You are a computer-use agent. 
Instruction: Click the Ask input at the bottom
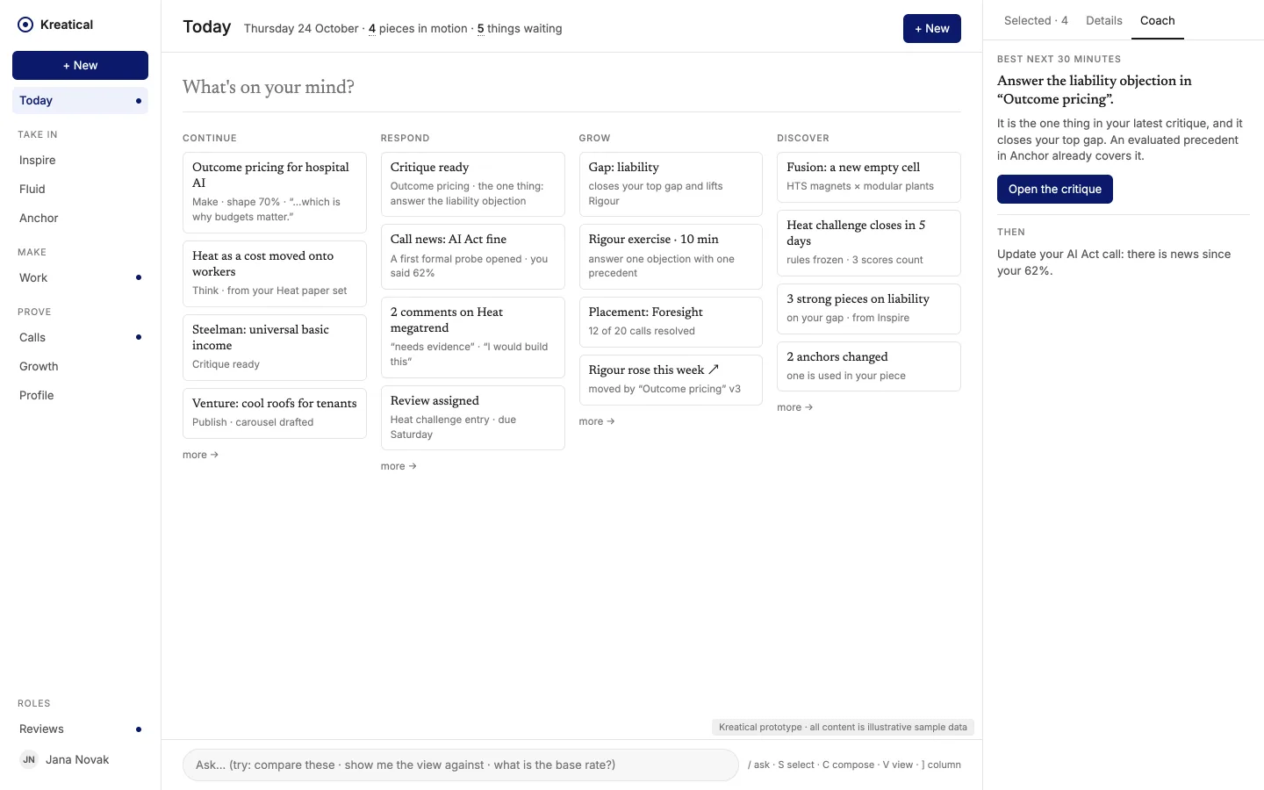tap(461, 765)
